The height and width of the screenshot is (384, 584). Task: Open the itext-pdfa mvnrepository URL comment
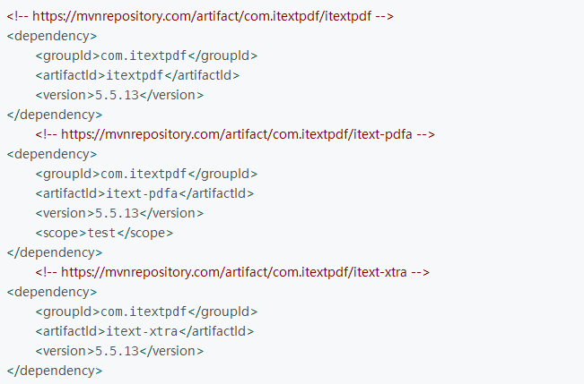[x=235, y=134]
